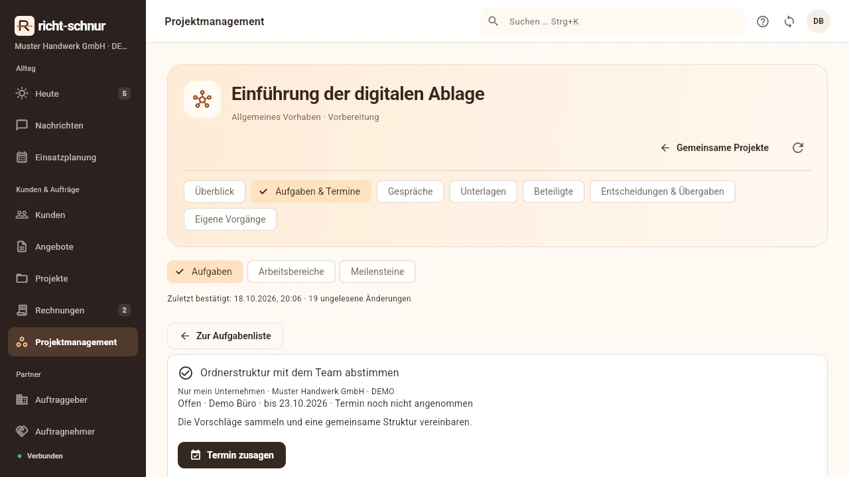
Task: Click the Offen · Demo Büro deadline line
Action: coord(325,403)
